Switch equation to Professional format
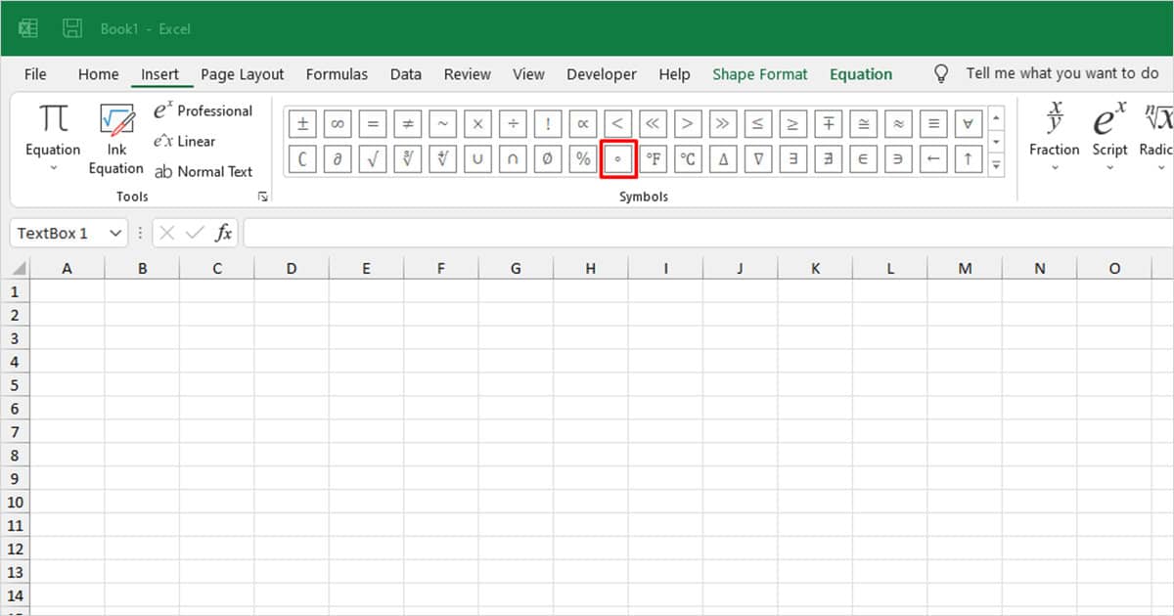The image size is (1174, 616). [x=203, y=110]
